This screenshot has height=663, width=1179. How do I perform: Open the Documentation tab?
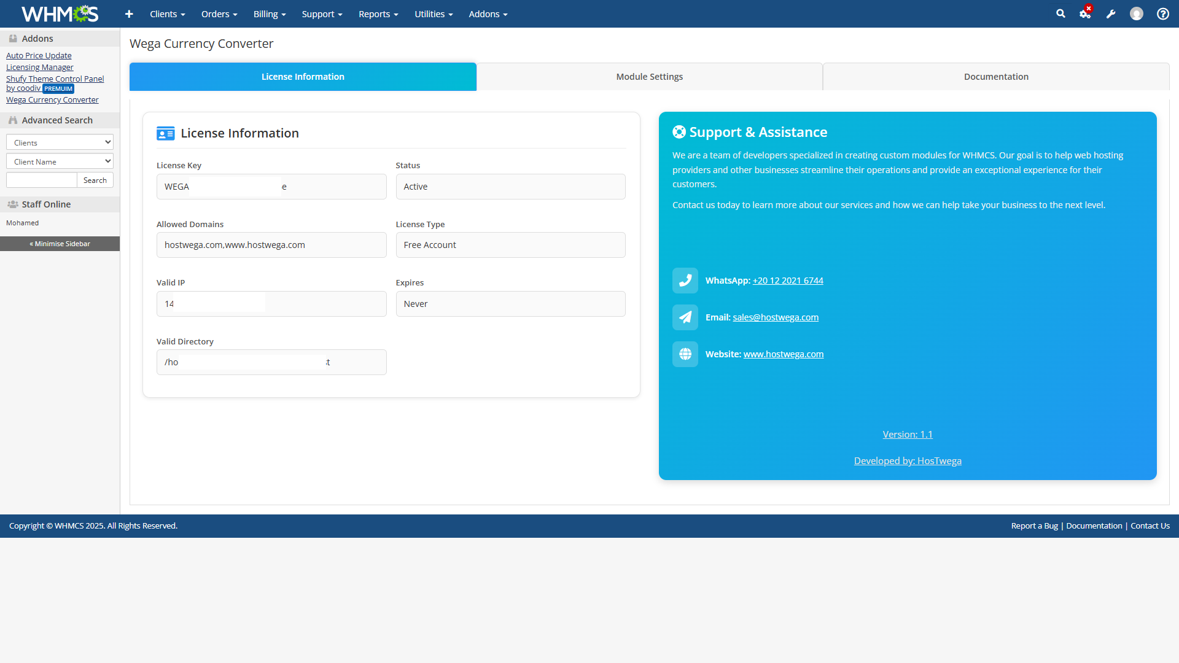(x=996, y=77)
